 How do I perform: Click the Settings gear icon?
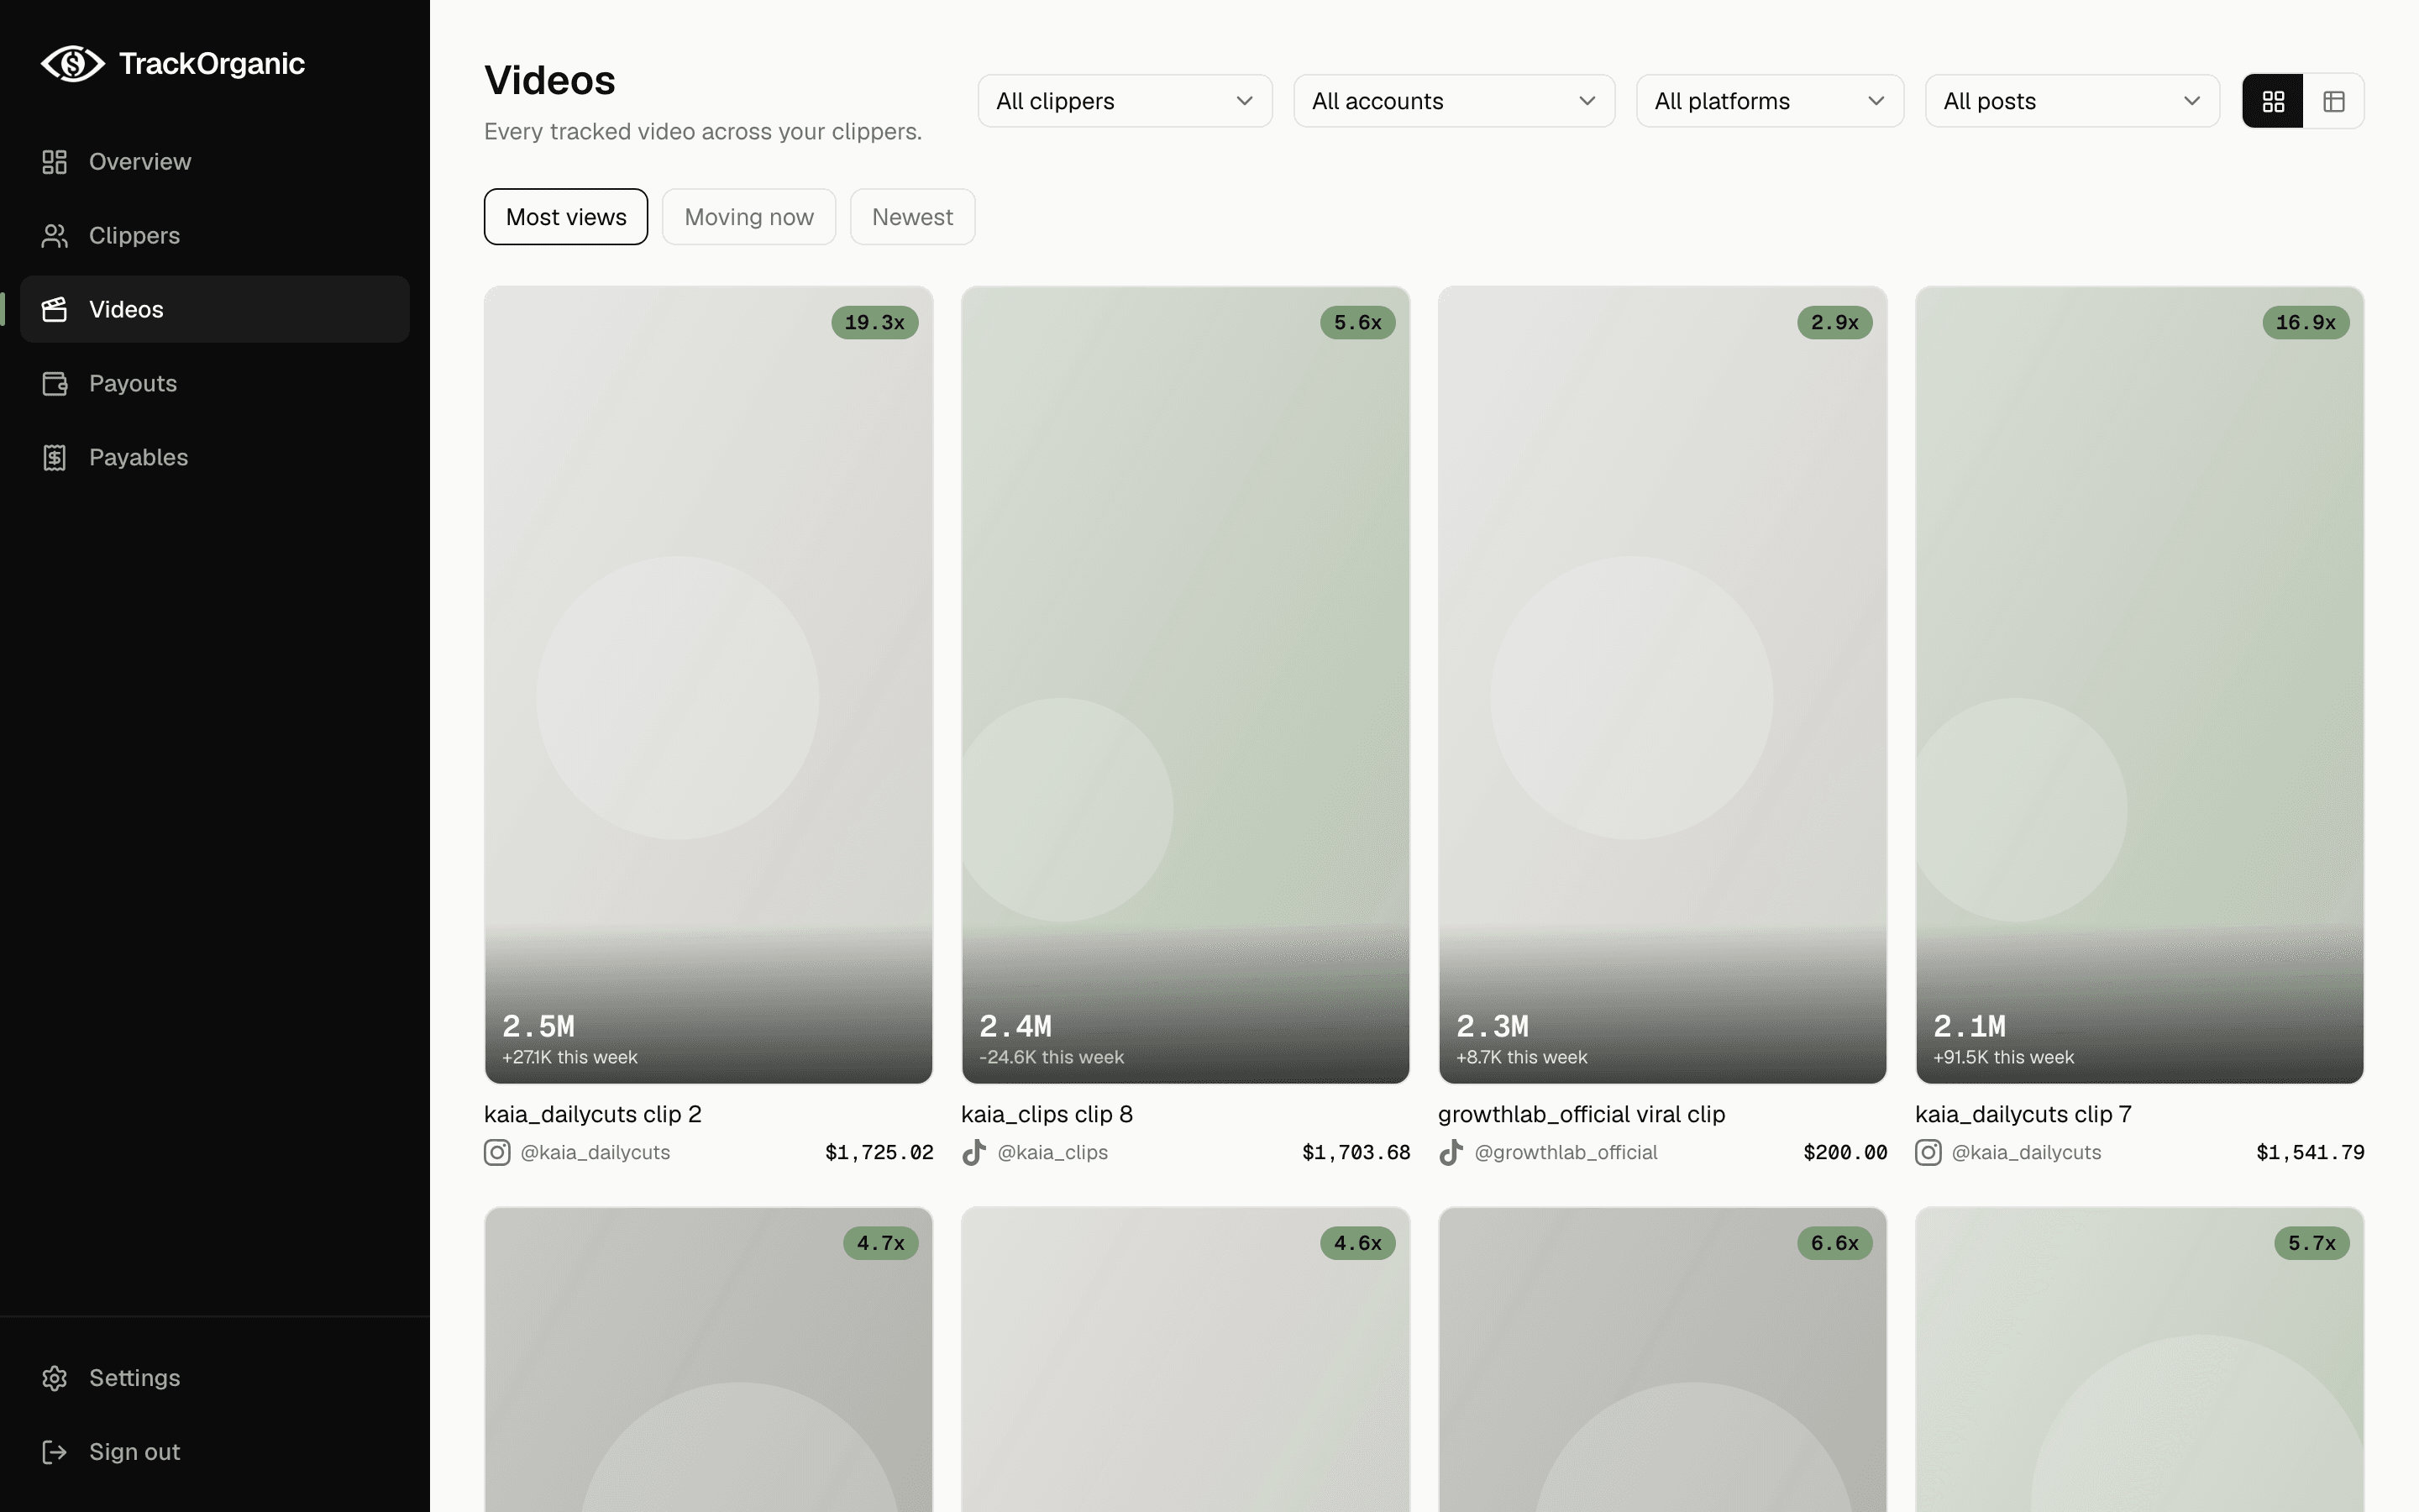54,1378
